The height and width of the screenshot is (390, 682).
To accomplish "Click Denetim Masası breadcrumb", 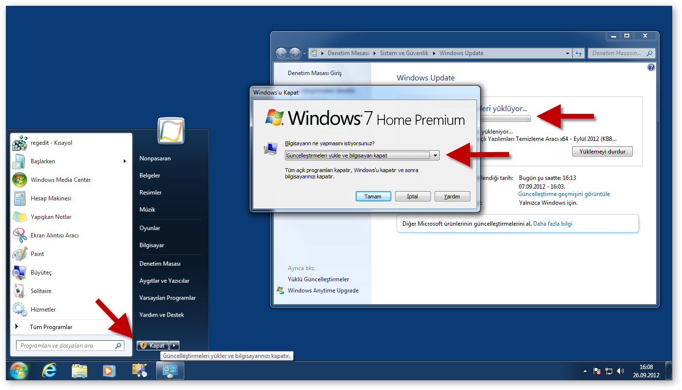I will (348, 53).
